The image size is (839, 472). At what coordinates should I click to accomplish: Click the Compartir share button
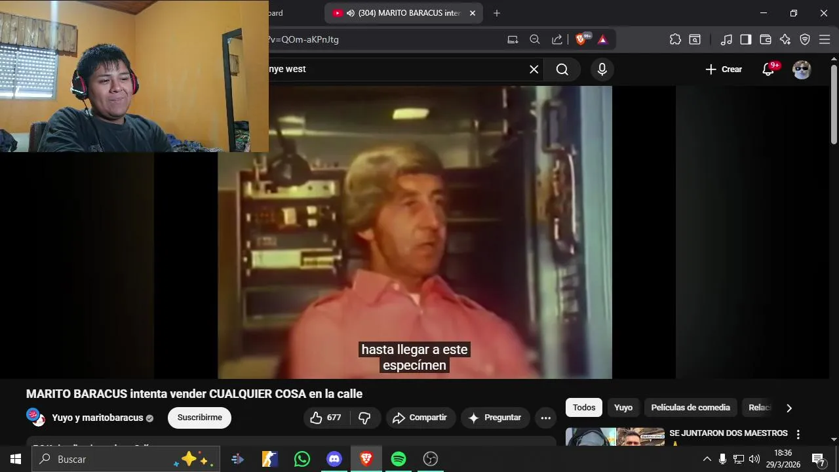point(419,418)
